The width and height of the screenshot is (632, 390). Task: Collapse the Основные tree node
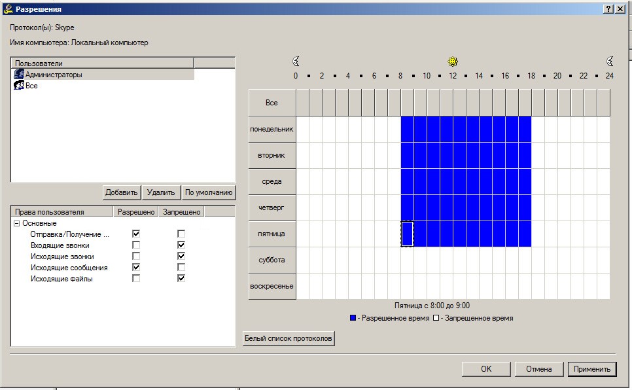coord(16,223)
